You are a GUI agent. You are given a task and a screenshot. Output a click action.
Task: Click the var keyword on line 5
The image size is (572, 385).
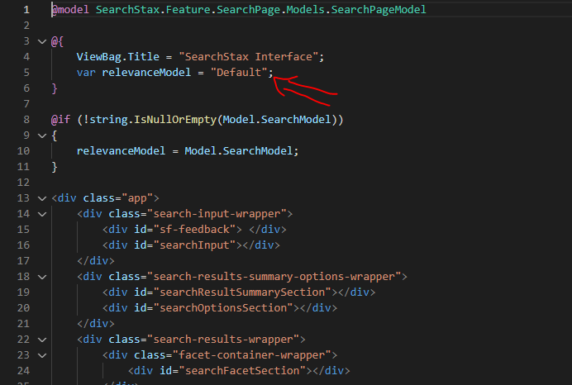click(x=86, y=73)
